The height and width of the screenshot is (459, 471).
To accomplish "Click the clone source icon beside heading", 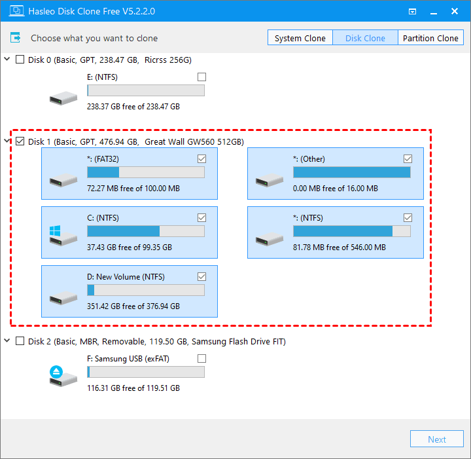I will [x=15, y=37].
